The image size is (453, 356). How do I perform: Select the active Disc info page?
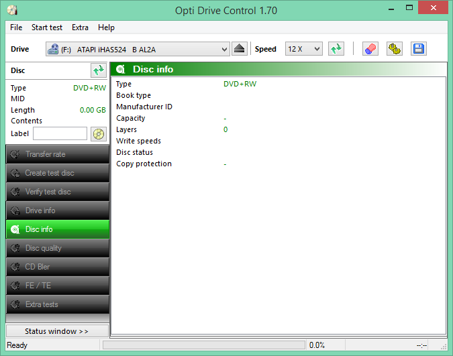pyautogui.click(x=58, y=229)
